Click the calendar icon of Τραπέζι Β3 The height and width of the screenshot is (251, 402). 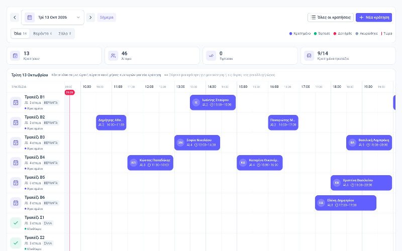(x=16, y=143)
